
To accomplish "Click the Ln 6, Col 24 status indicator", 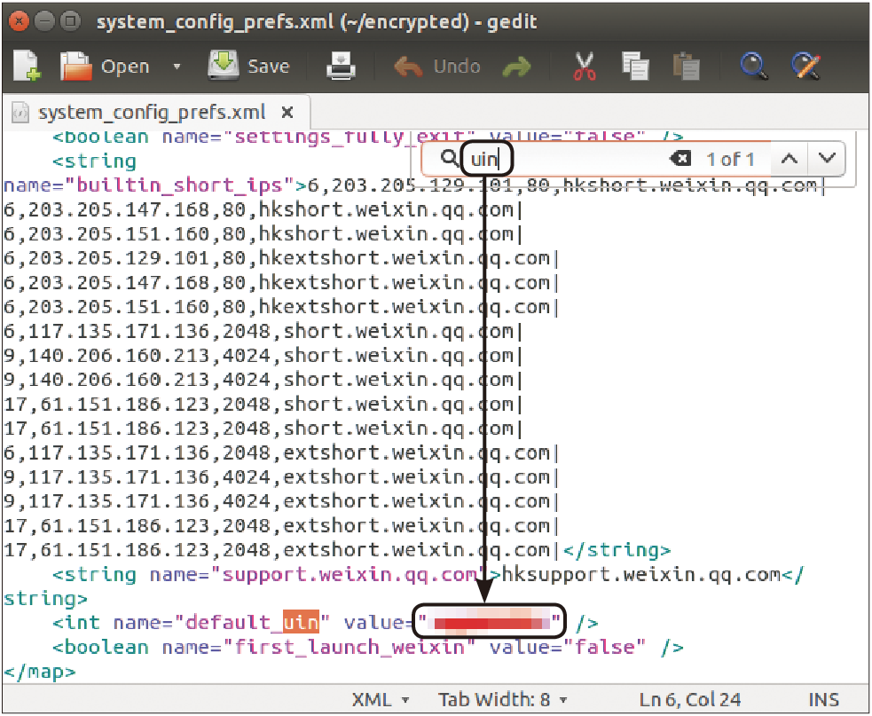I will tap(689, 699).
